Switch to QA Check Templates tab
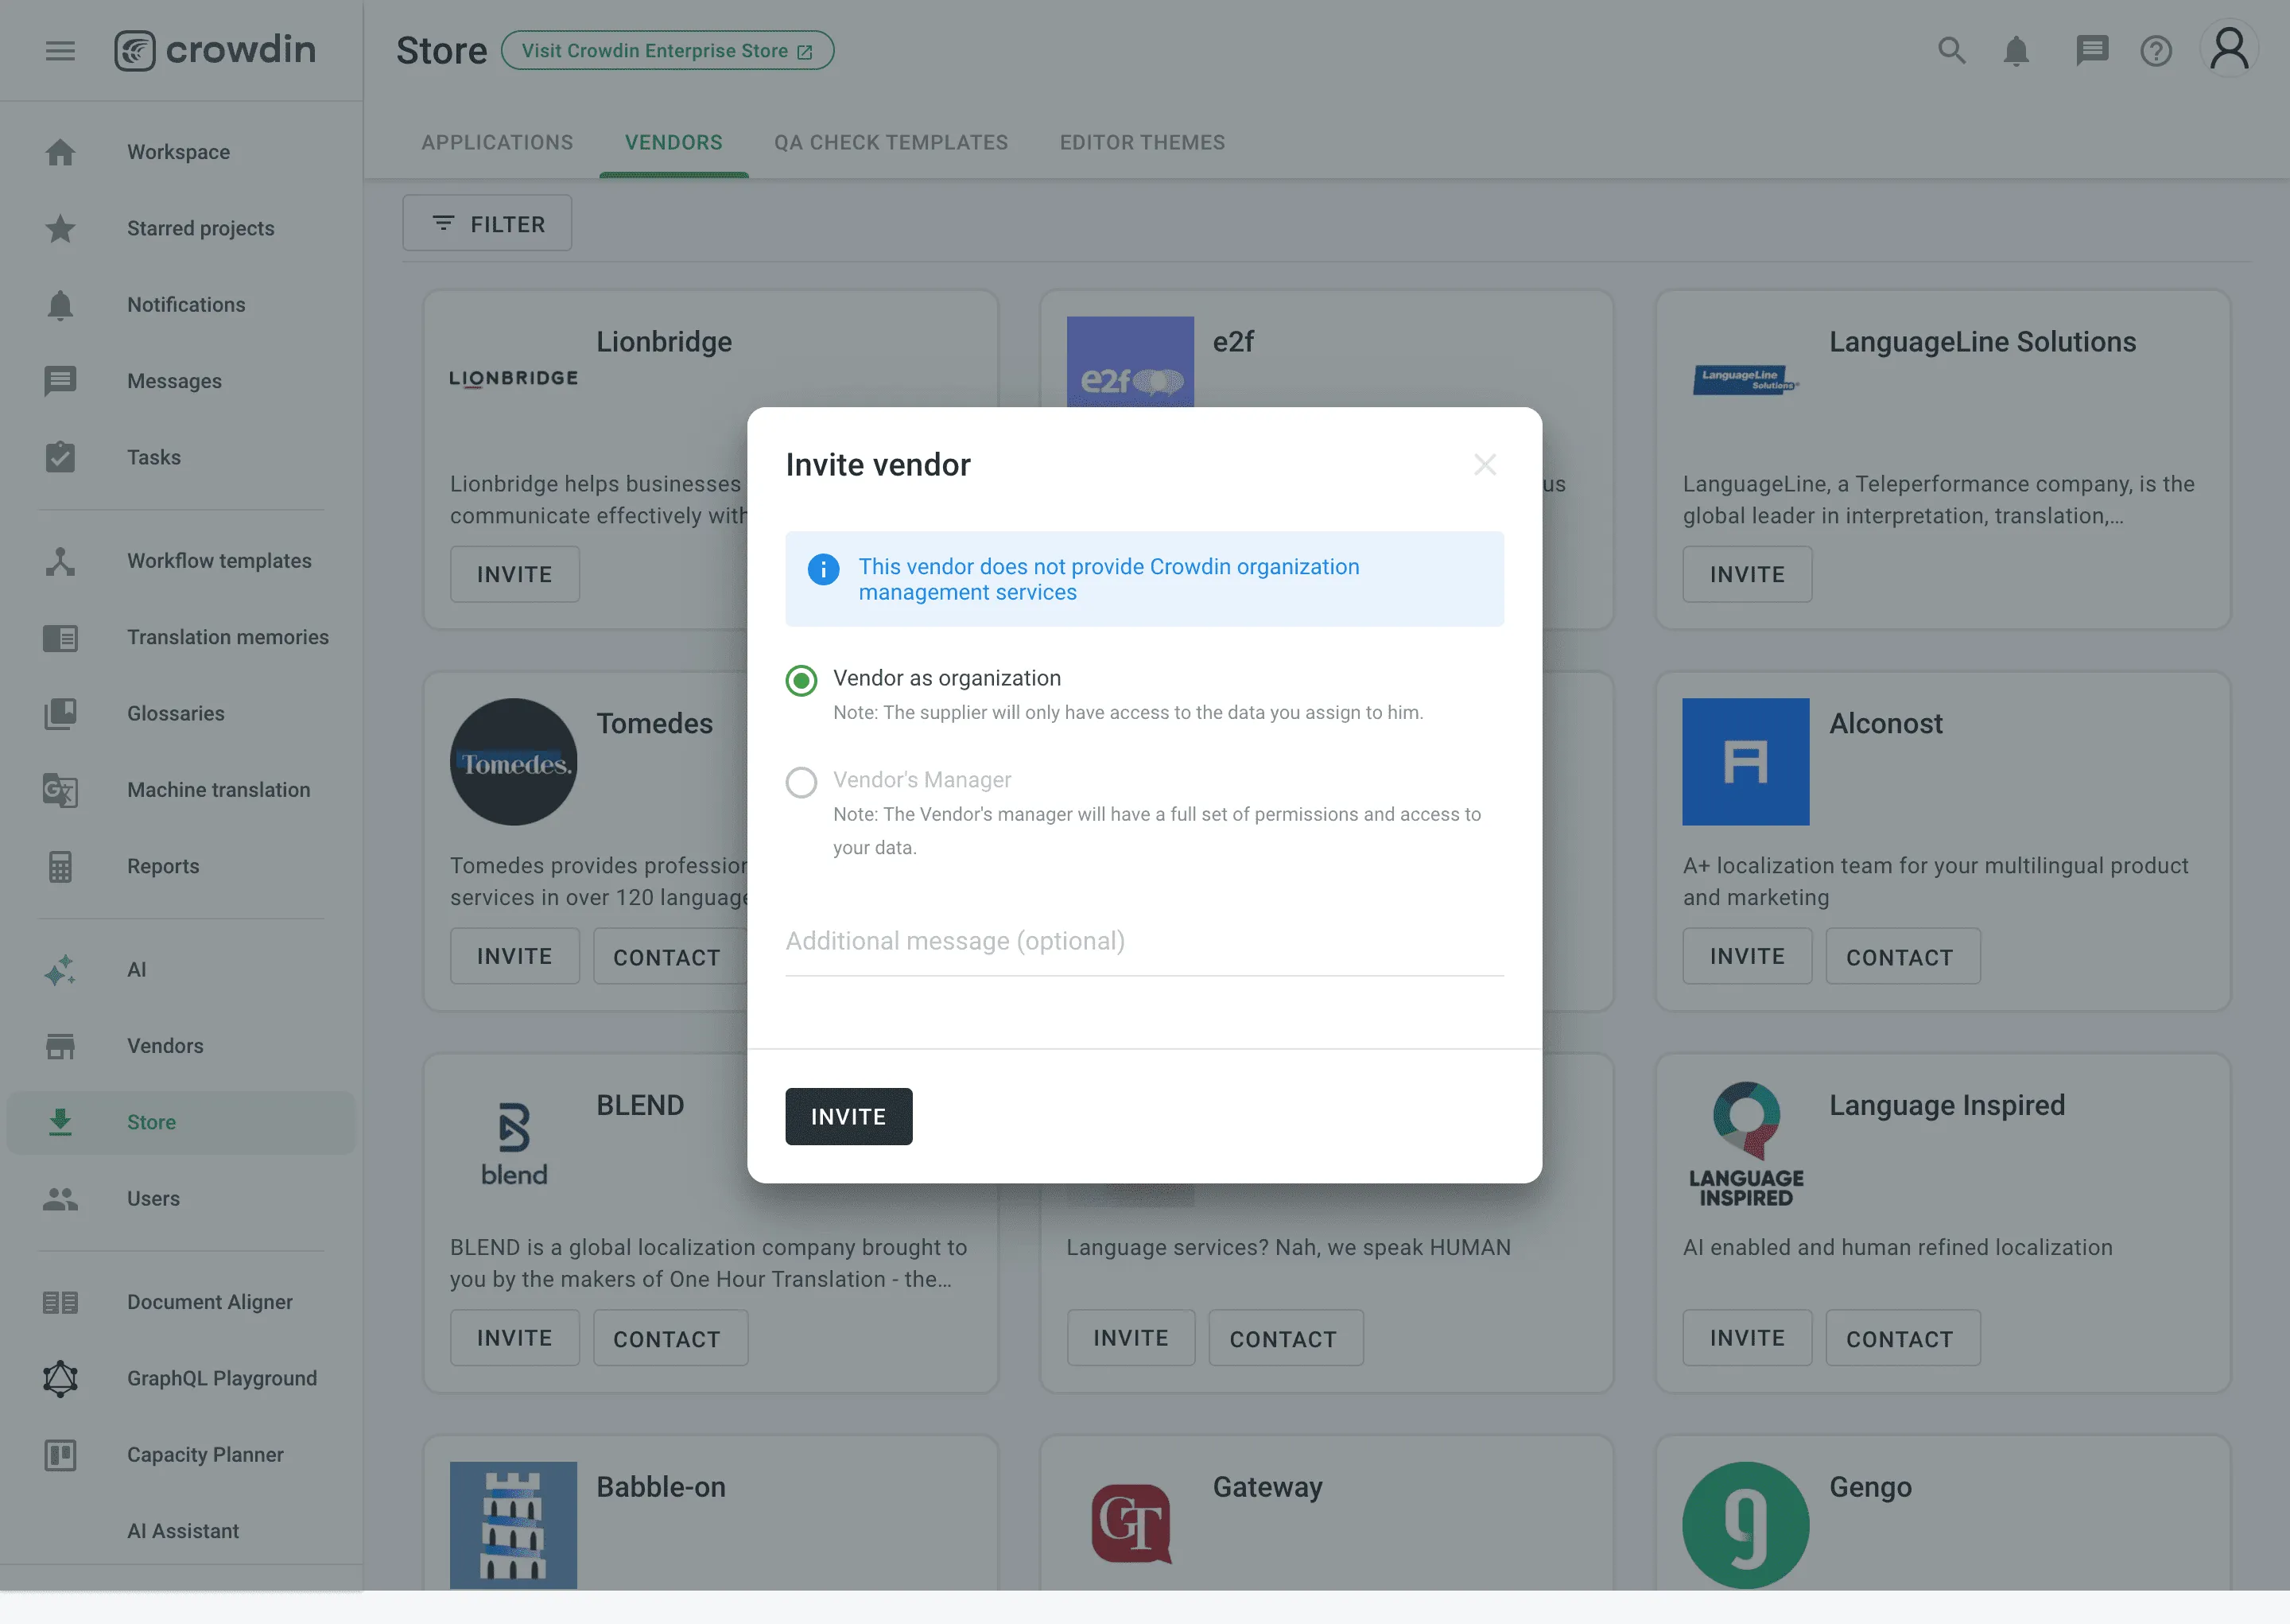Viewport: 2290px width, 1624px height. 891,142
